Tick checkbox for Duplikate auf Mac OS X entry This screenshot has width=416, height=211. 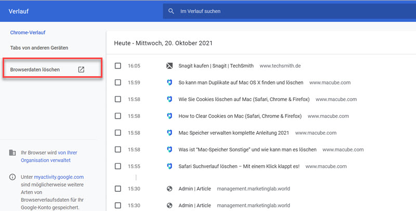click(x=118, y=82)
